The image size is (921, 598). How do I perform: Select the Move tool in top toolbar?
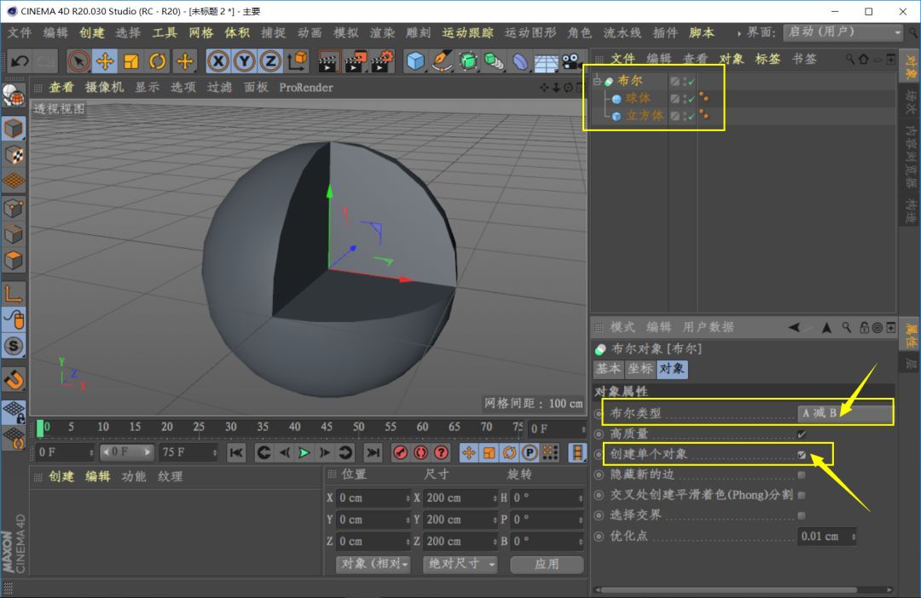(x=105, y=61)
